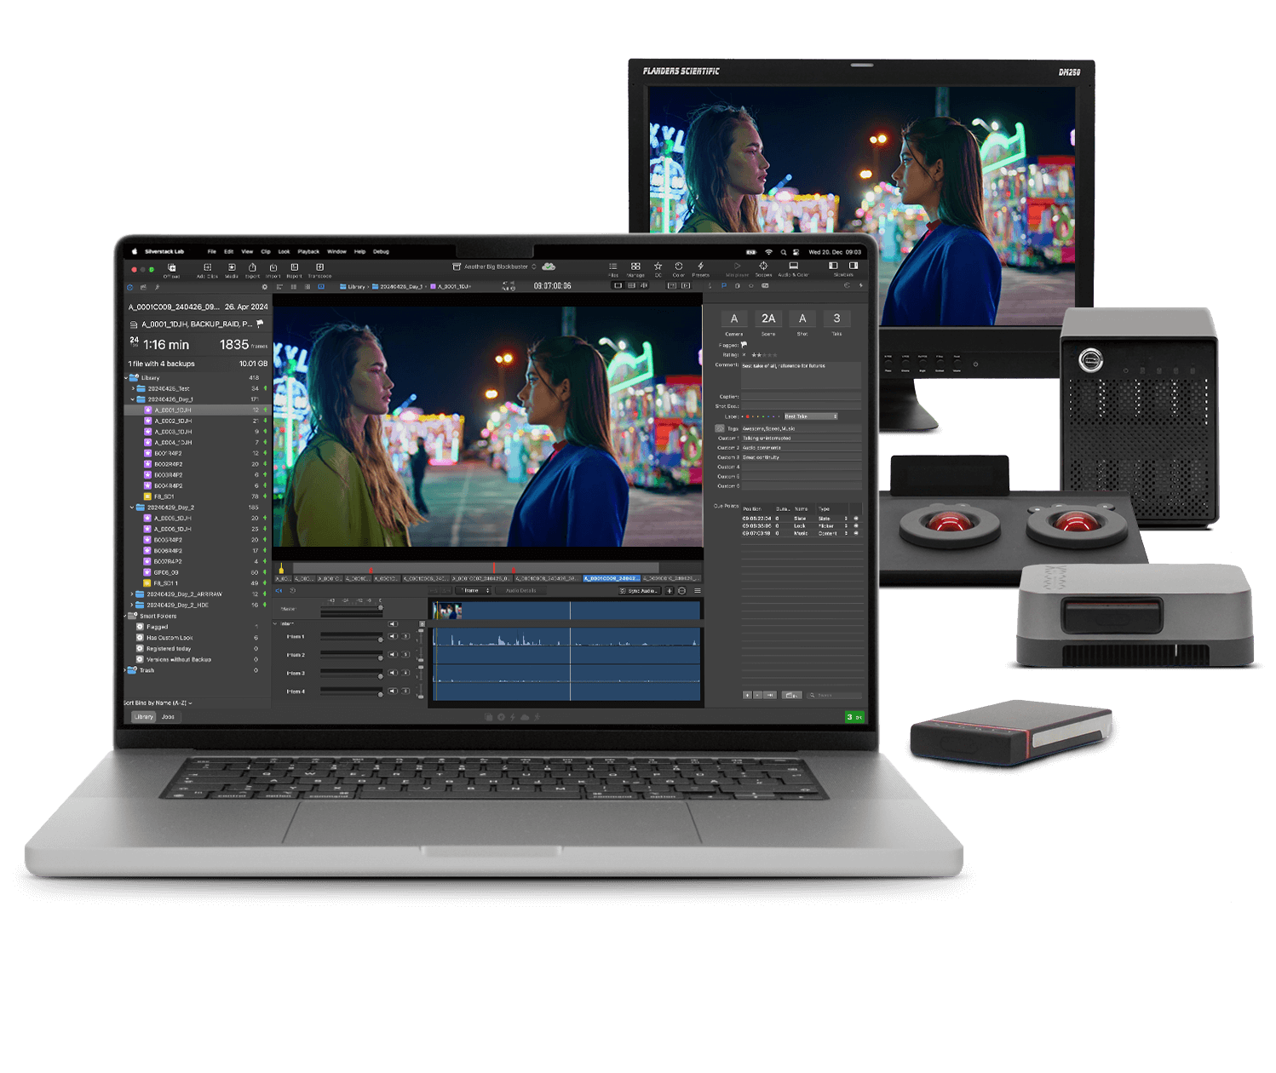Viewport: 1276px width, 1073px height.
Task: Mute the Item 1 audio channel
Action: (x=392, y=635)
